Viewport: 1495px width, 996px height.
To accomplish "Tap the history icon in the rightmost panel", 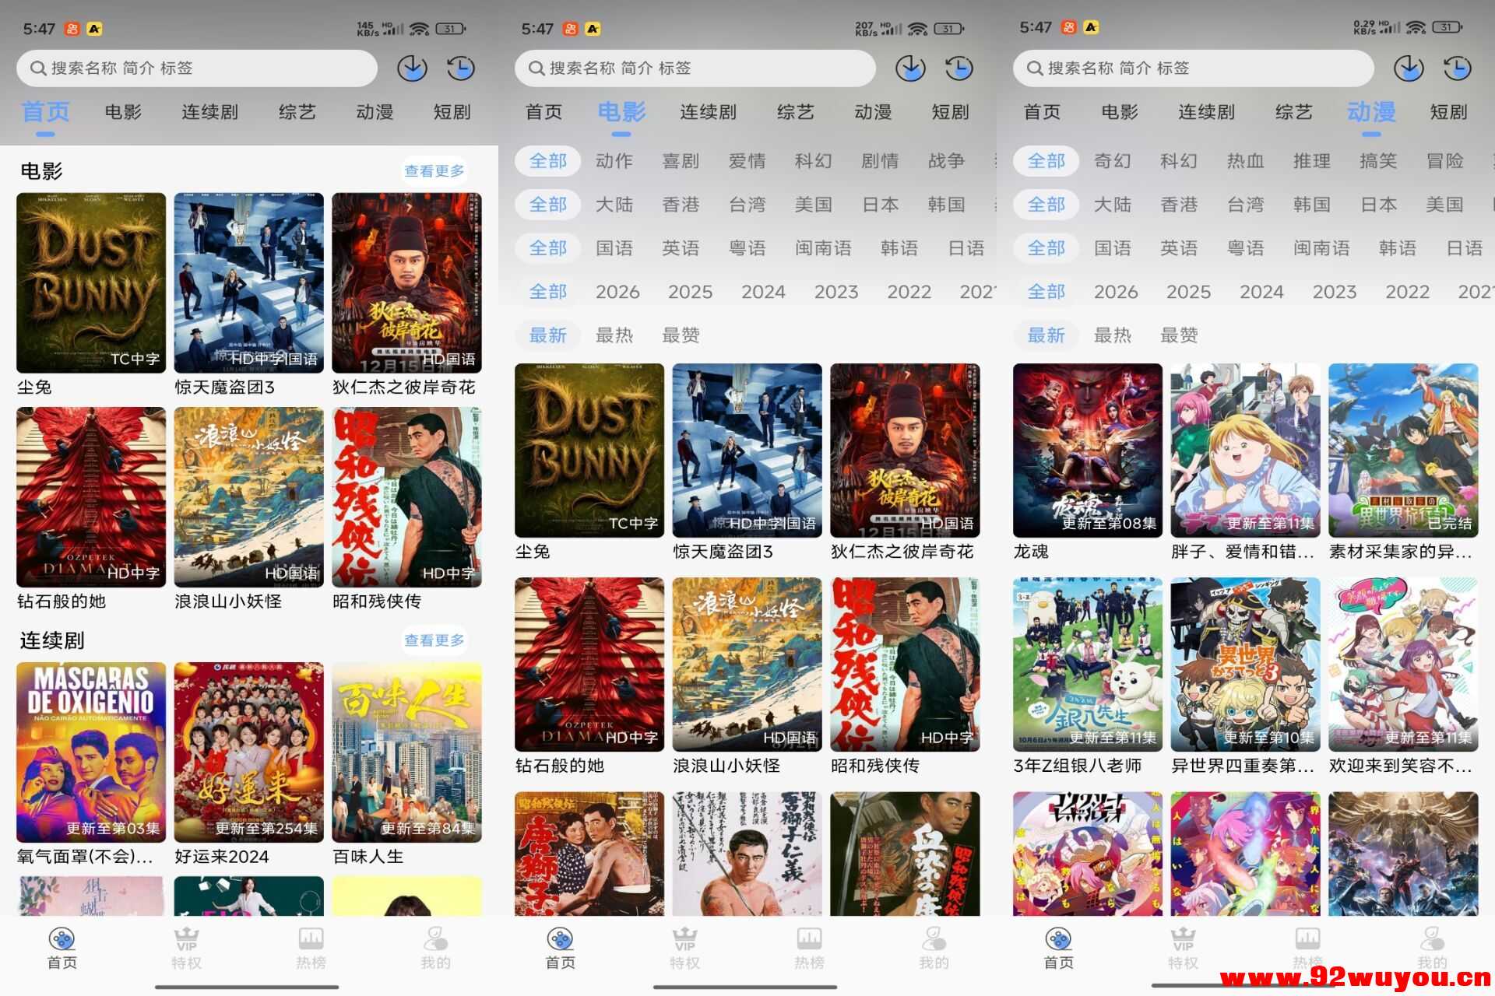I will click(x=1456, y=68).
